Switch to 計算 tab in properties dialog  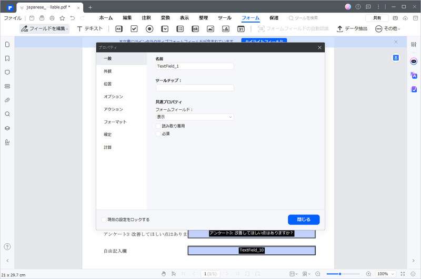pyautogui.click(x=122, y=148)
